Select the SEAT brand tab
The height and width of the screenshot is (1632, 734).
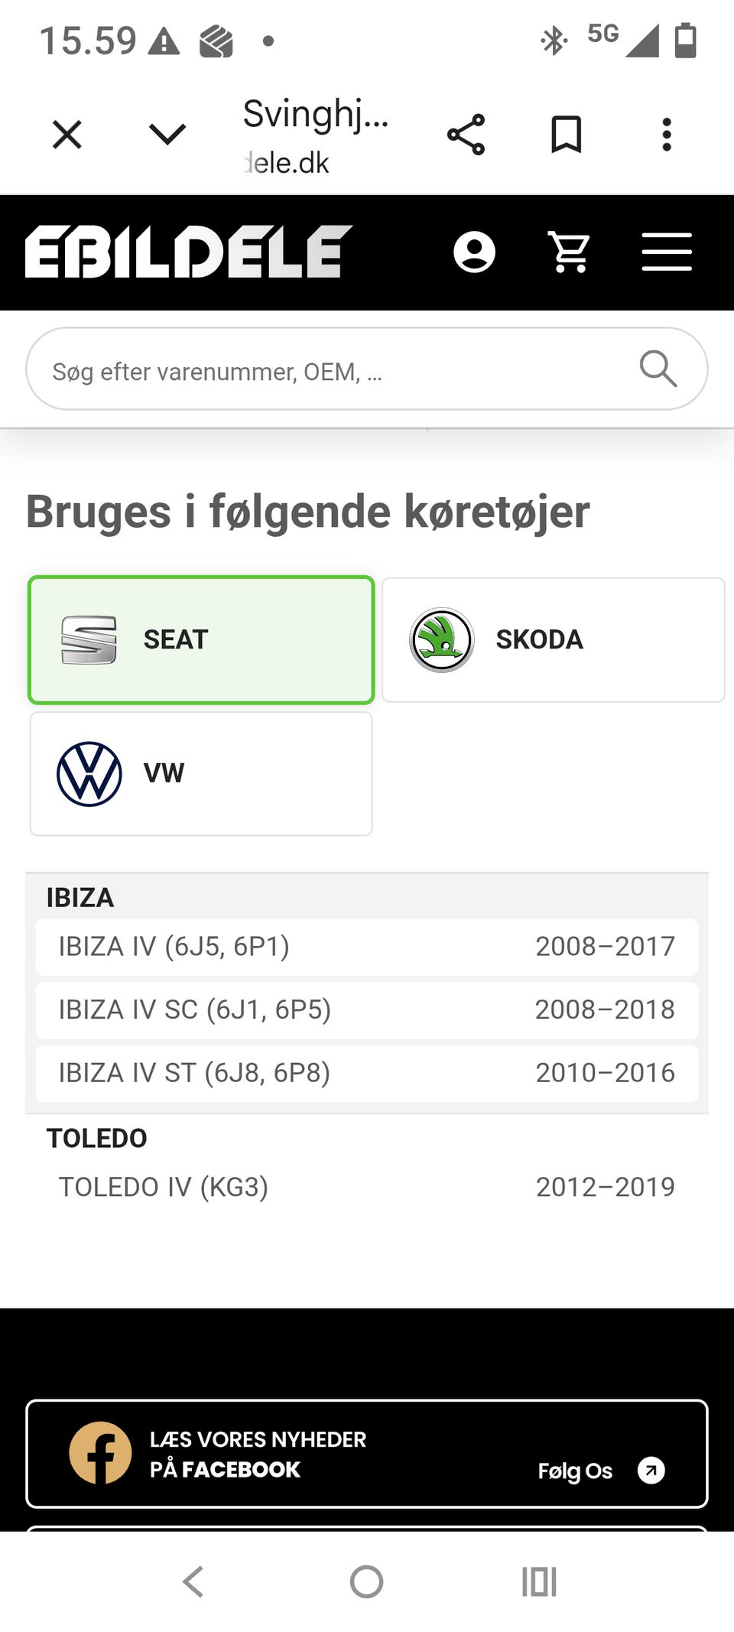[201, 639]
